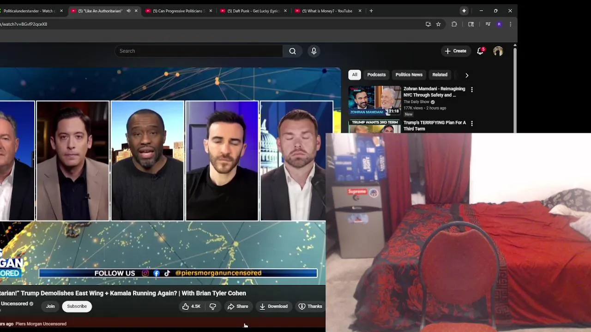Open the Chrome profile icon labeled R

pos(499,24)
